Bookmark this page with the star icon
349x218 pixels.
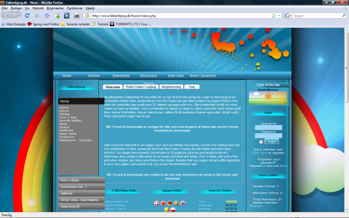(x=273, y=16)
